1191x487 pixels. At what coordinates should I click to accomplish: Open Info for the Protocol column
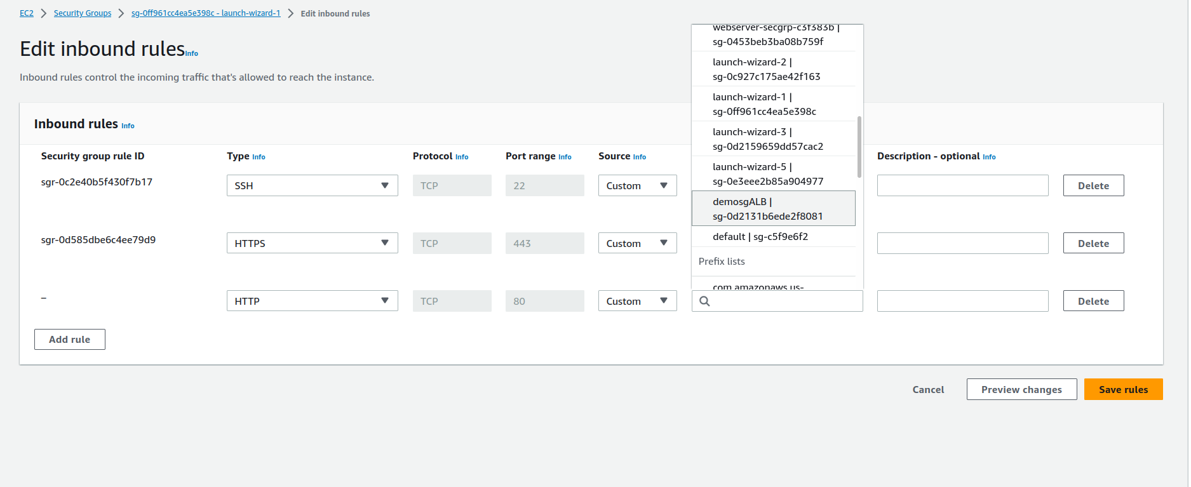click(462, 157)
